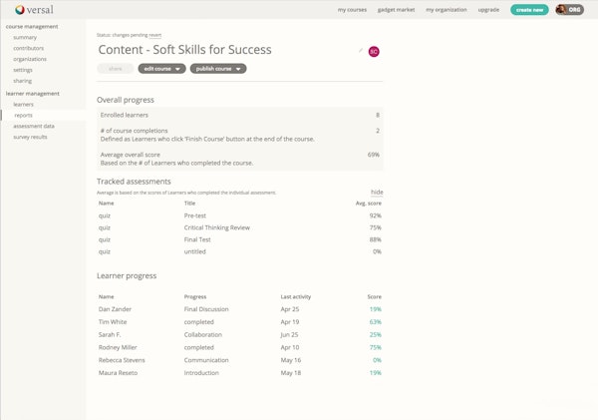Click the pink SC contributor avatar
Screen dimensions: 598x420
click(x=374, y=50)
